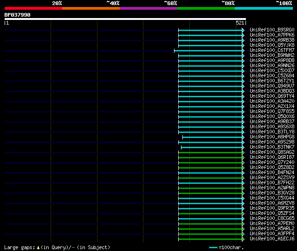Click UniRef100_B7FH22 label

click(x=272, y=183)
